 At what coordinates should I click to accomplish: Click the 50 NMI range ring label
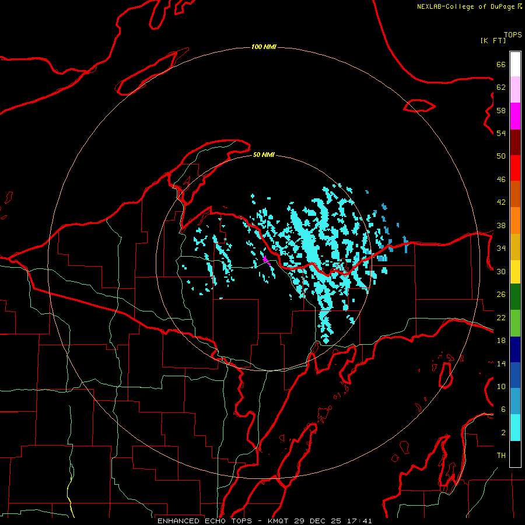(x=264, y=155)
